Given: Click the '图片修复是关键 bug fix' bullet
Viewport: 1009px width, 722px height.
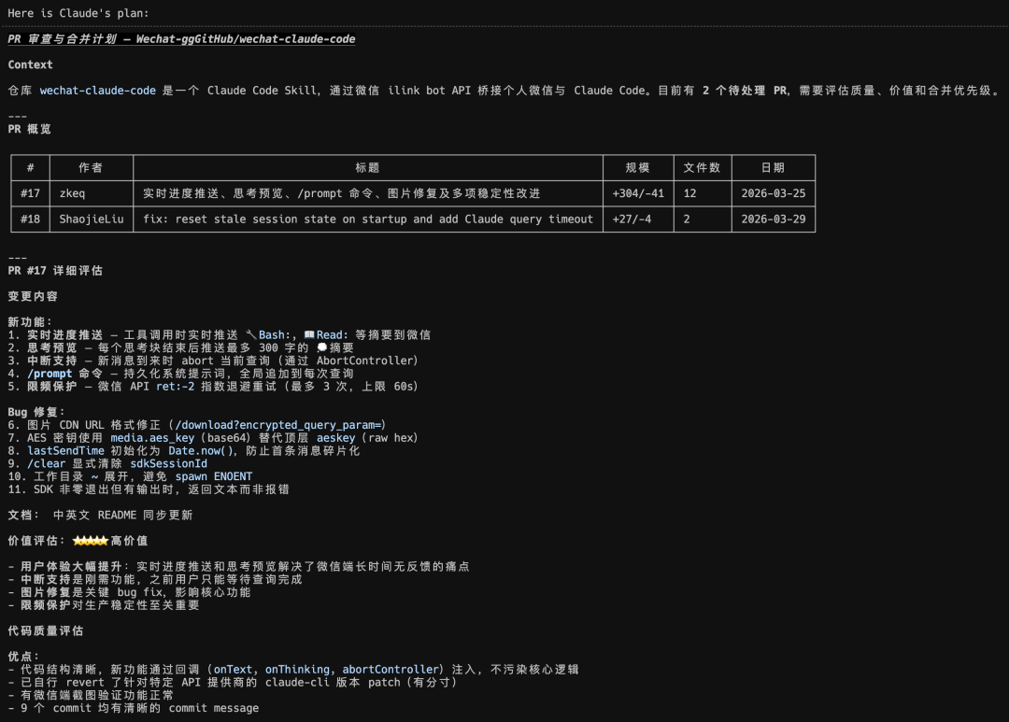Looking at the screenshot, I should pos(129,592).
